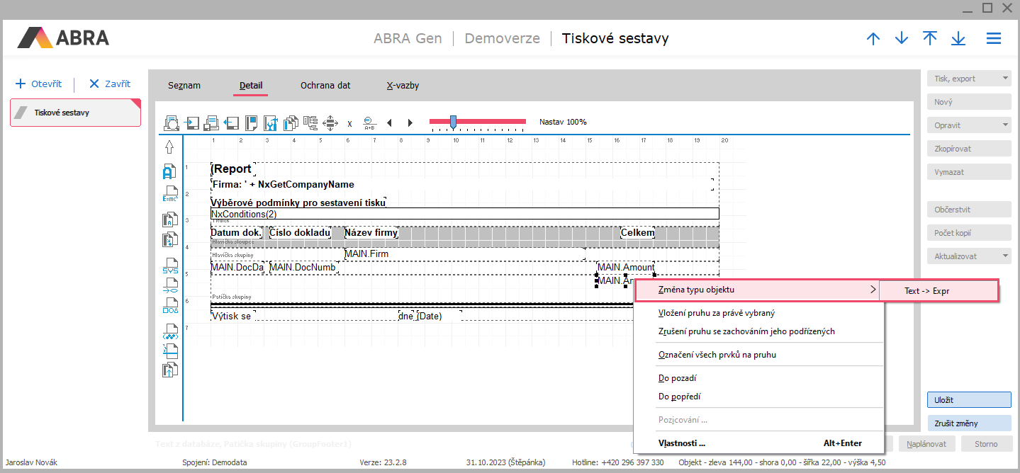
Task: Go to next record down arrow
Action: [x=902, y=39]
